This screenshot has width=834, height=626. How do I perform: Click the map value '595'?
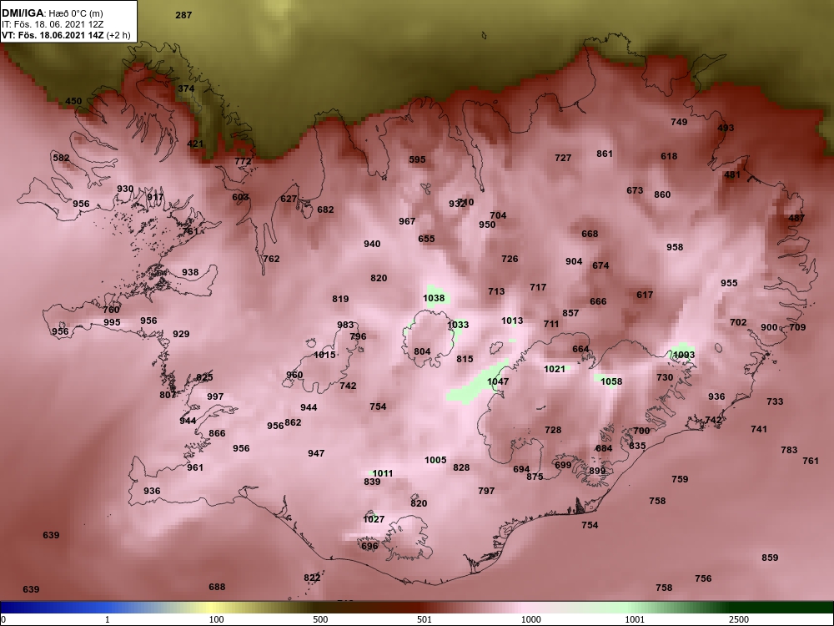[418, 159]
